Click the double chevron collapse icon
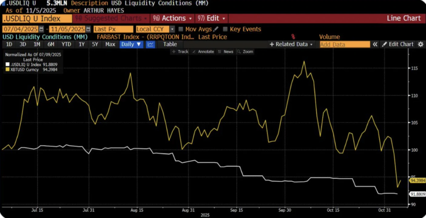The image size is (426, 218). coord(375,44)
